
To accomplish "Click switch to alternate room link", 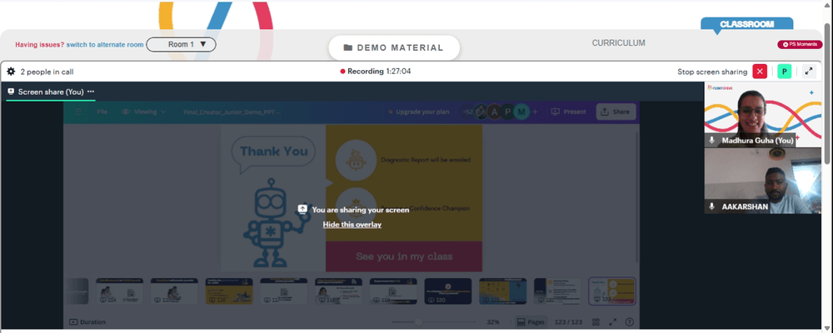I will pyautogui.click(x=105, y=45).
